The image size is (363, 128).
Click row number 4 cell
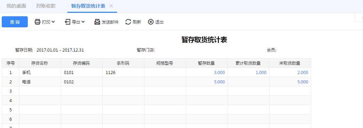(11, 100)
